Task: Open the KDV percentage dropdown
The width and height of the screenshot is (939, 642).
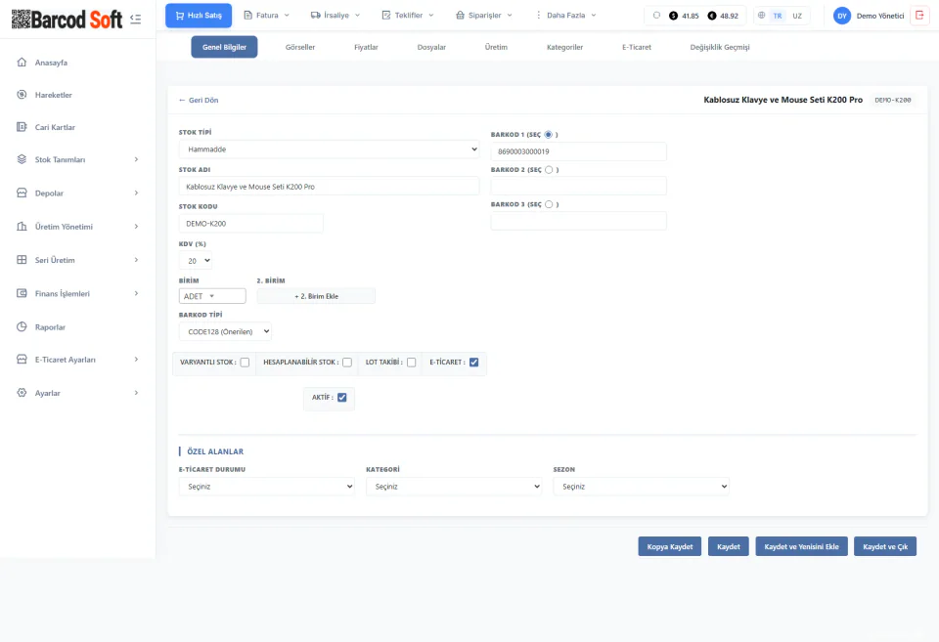Action: 196,261
